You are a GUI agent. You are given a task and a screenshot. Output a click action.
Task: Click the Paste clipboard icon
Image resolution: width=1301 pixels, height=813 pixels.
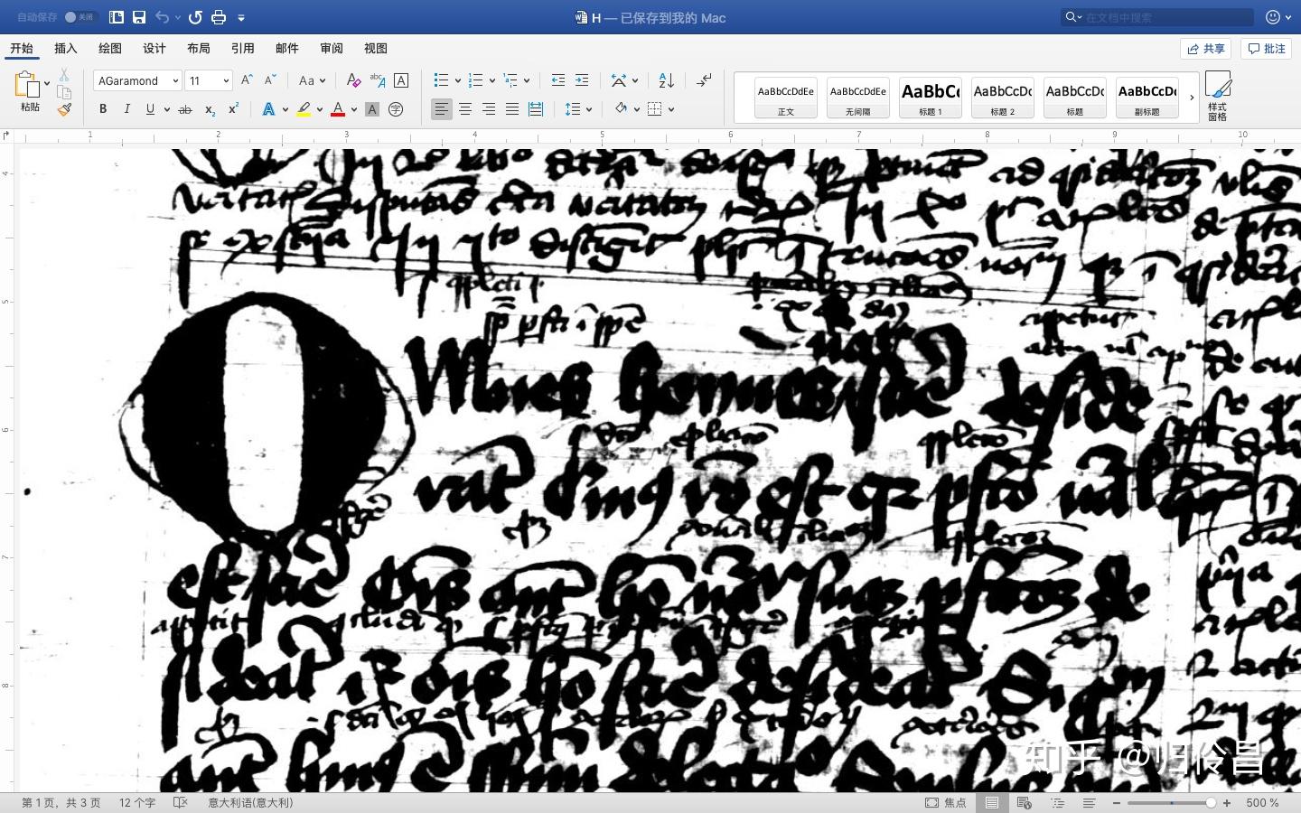(x=27, y=84)
